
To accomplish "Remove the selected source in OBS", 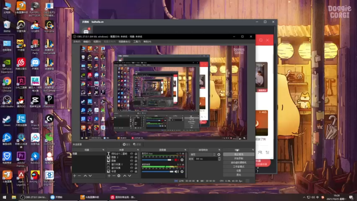I will (114, 176).
